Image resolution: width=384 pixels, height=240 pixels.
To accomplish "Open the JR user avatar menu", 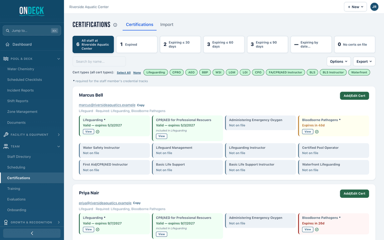I will click(x=374, y=7).
